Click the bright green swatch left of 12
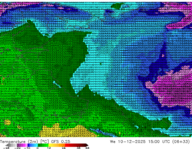192x149 pixels. (x=47, y=145)
